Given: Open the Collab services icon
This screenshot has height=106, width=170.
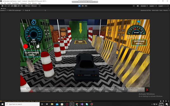Looking at the screenshot, I should tap(134, 6).
